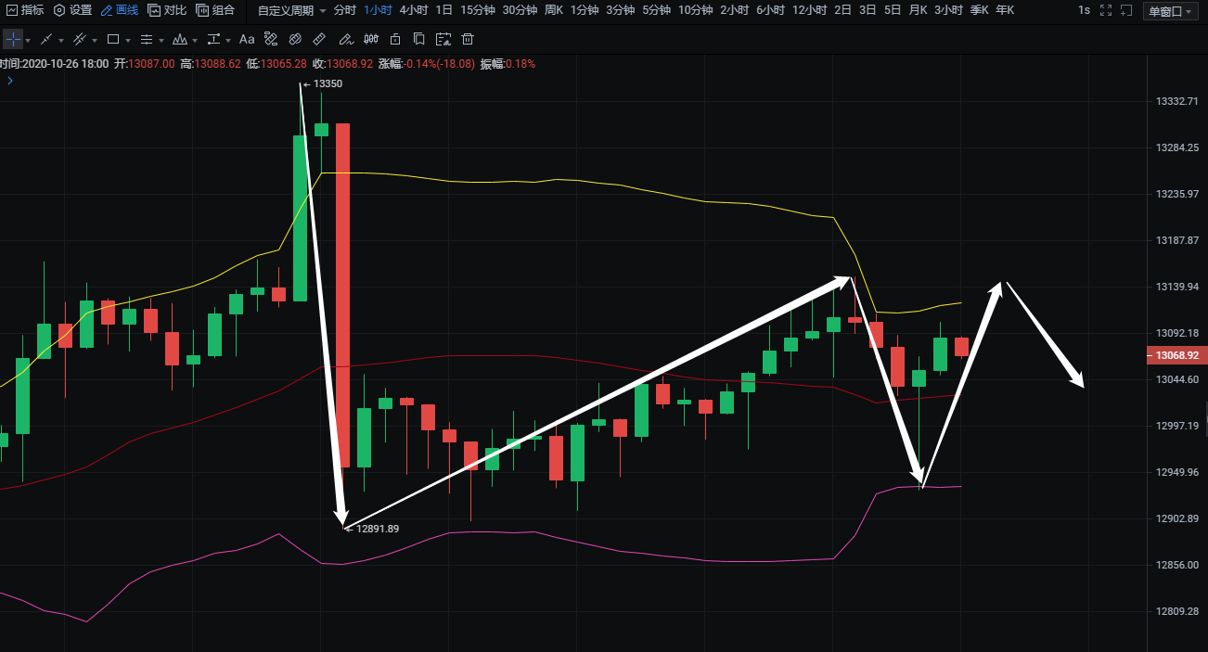
Task: Toggle the 对比 compare mode
Action: tap(167, 10)
